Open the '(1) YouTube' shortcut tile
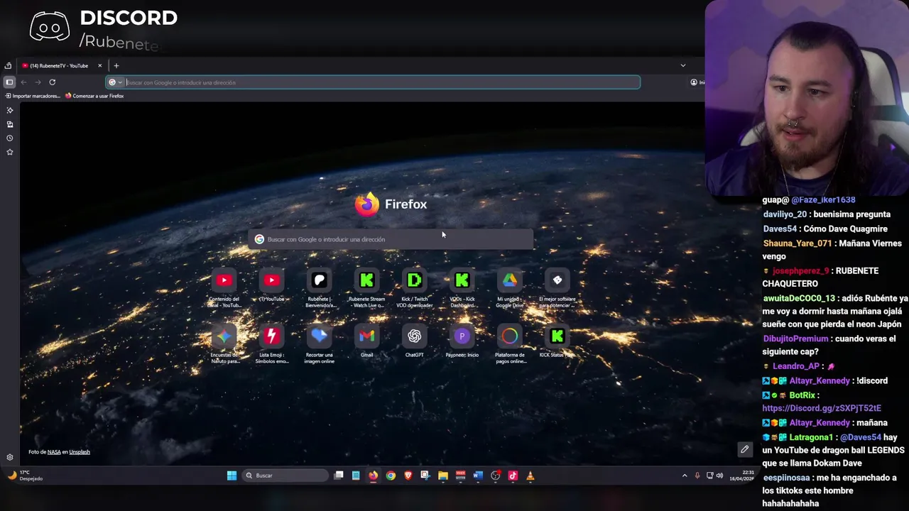The width and height of the screenshot is (909, 511). [x=271, y=286]
